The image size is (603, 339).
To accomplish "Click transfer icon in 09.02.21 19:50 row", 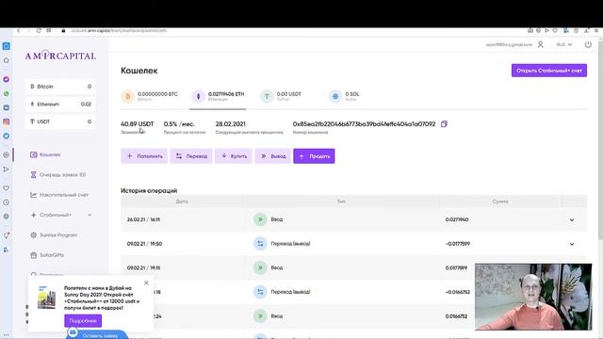I will 260,244.
